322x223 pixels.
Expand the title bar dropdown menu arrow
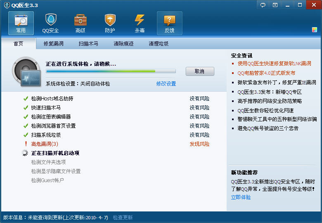coord(275,5)
